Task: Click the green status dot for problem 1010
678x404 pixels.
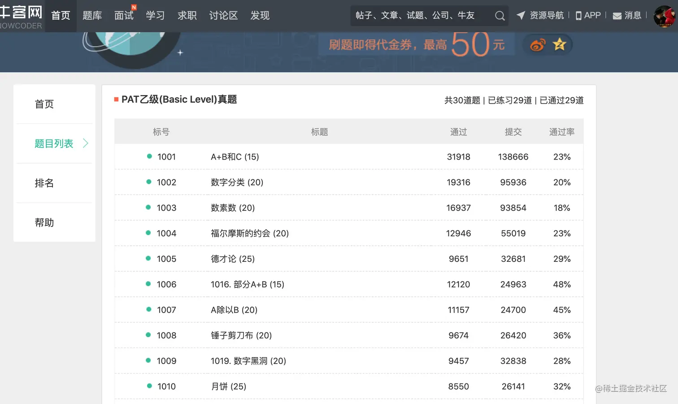Action: 149,386
